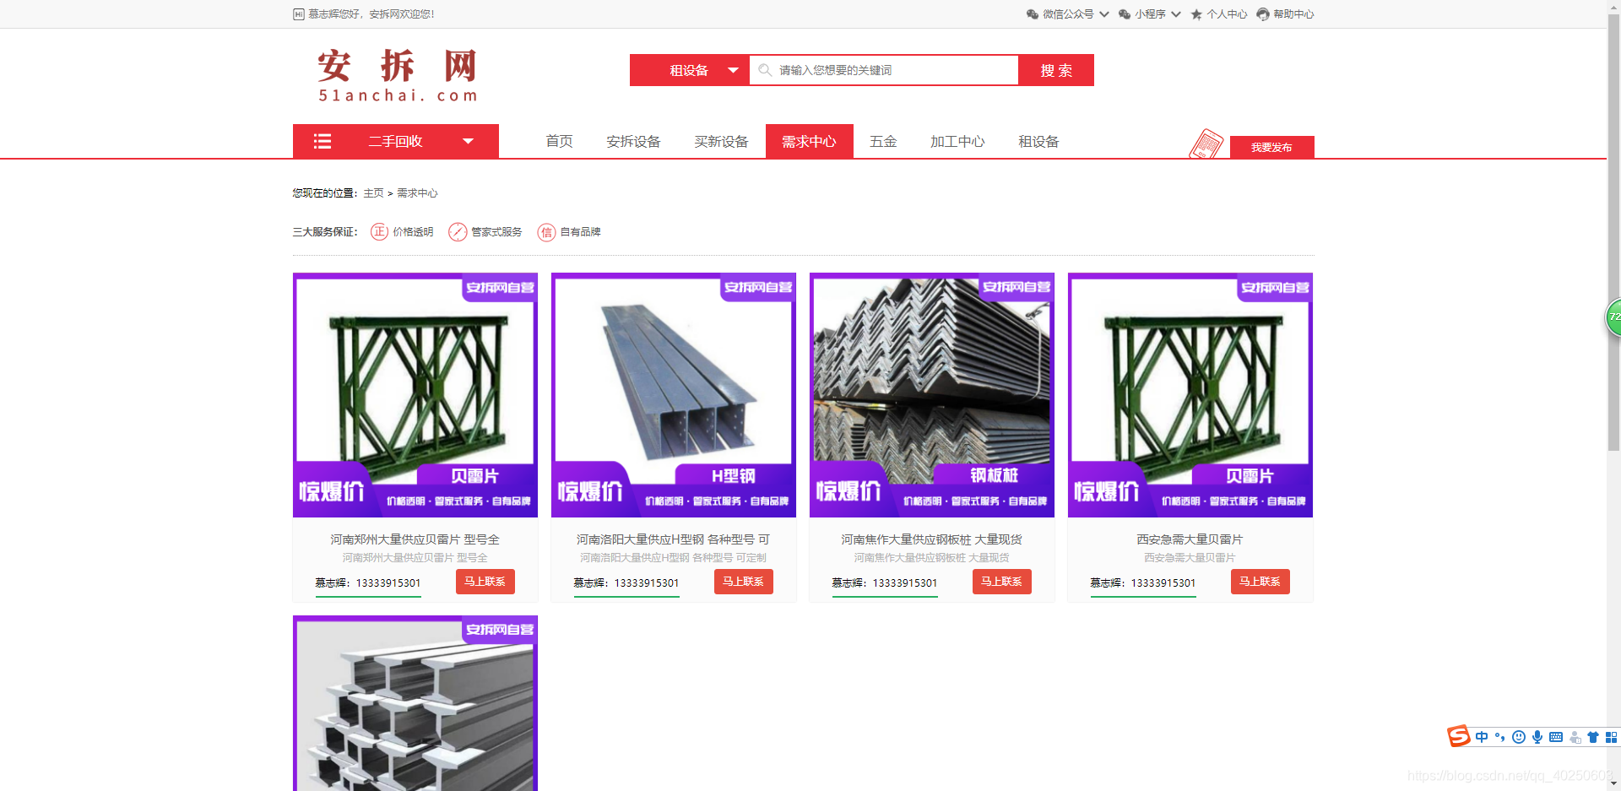
Task: Click the notepad icon beside 我要发布
Action: coord(1206,144)
